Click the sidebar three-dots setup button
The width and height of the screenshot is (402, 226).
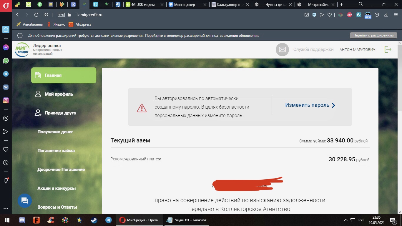6,208
